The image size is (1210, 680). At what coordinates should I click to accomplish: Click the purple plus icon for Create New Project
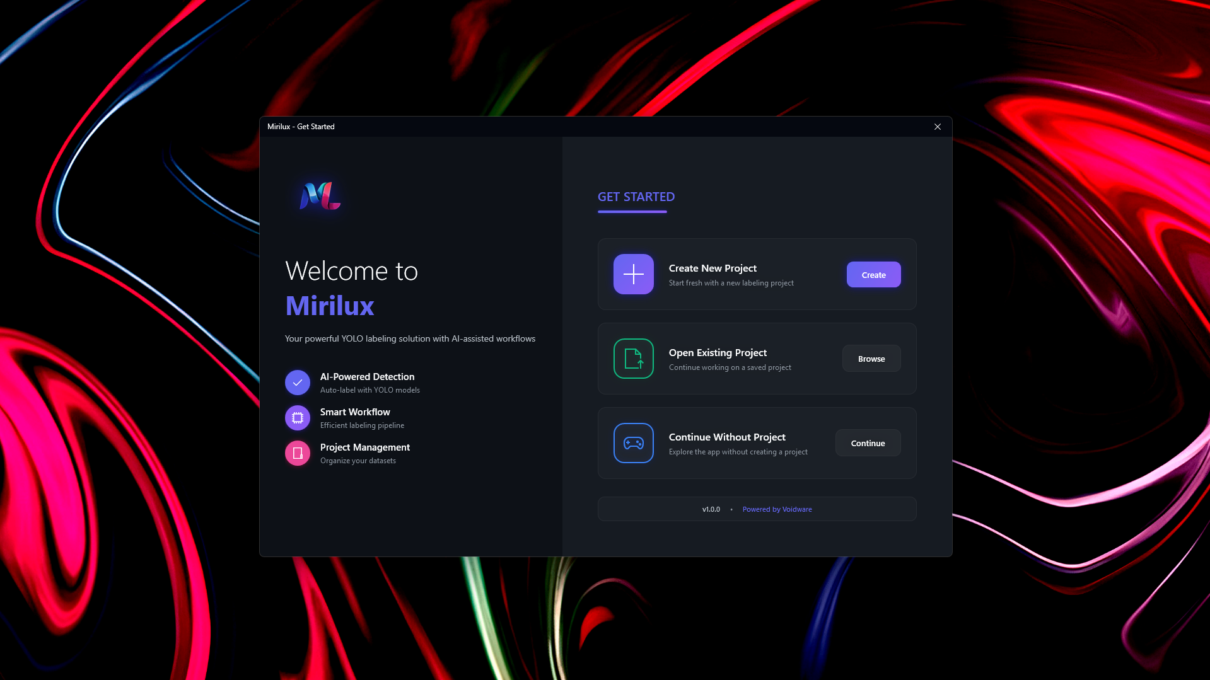click(633, 274)
